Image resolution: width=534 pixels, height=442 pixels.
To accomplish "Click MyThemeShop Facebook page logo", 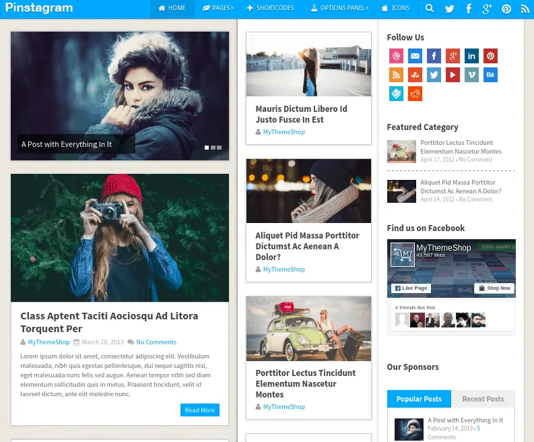I will coord(403,254).
